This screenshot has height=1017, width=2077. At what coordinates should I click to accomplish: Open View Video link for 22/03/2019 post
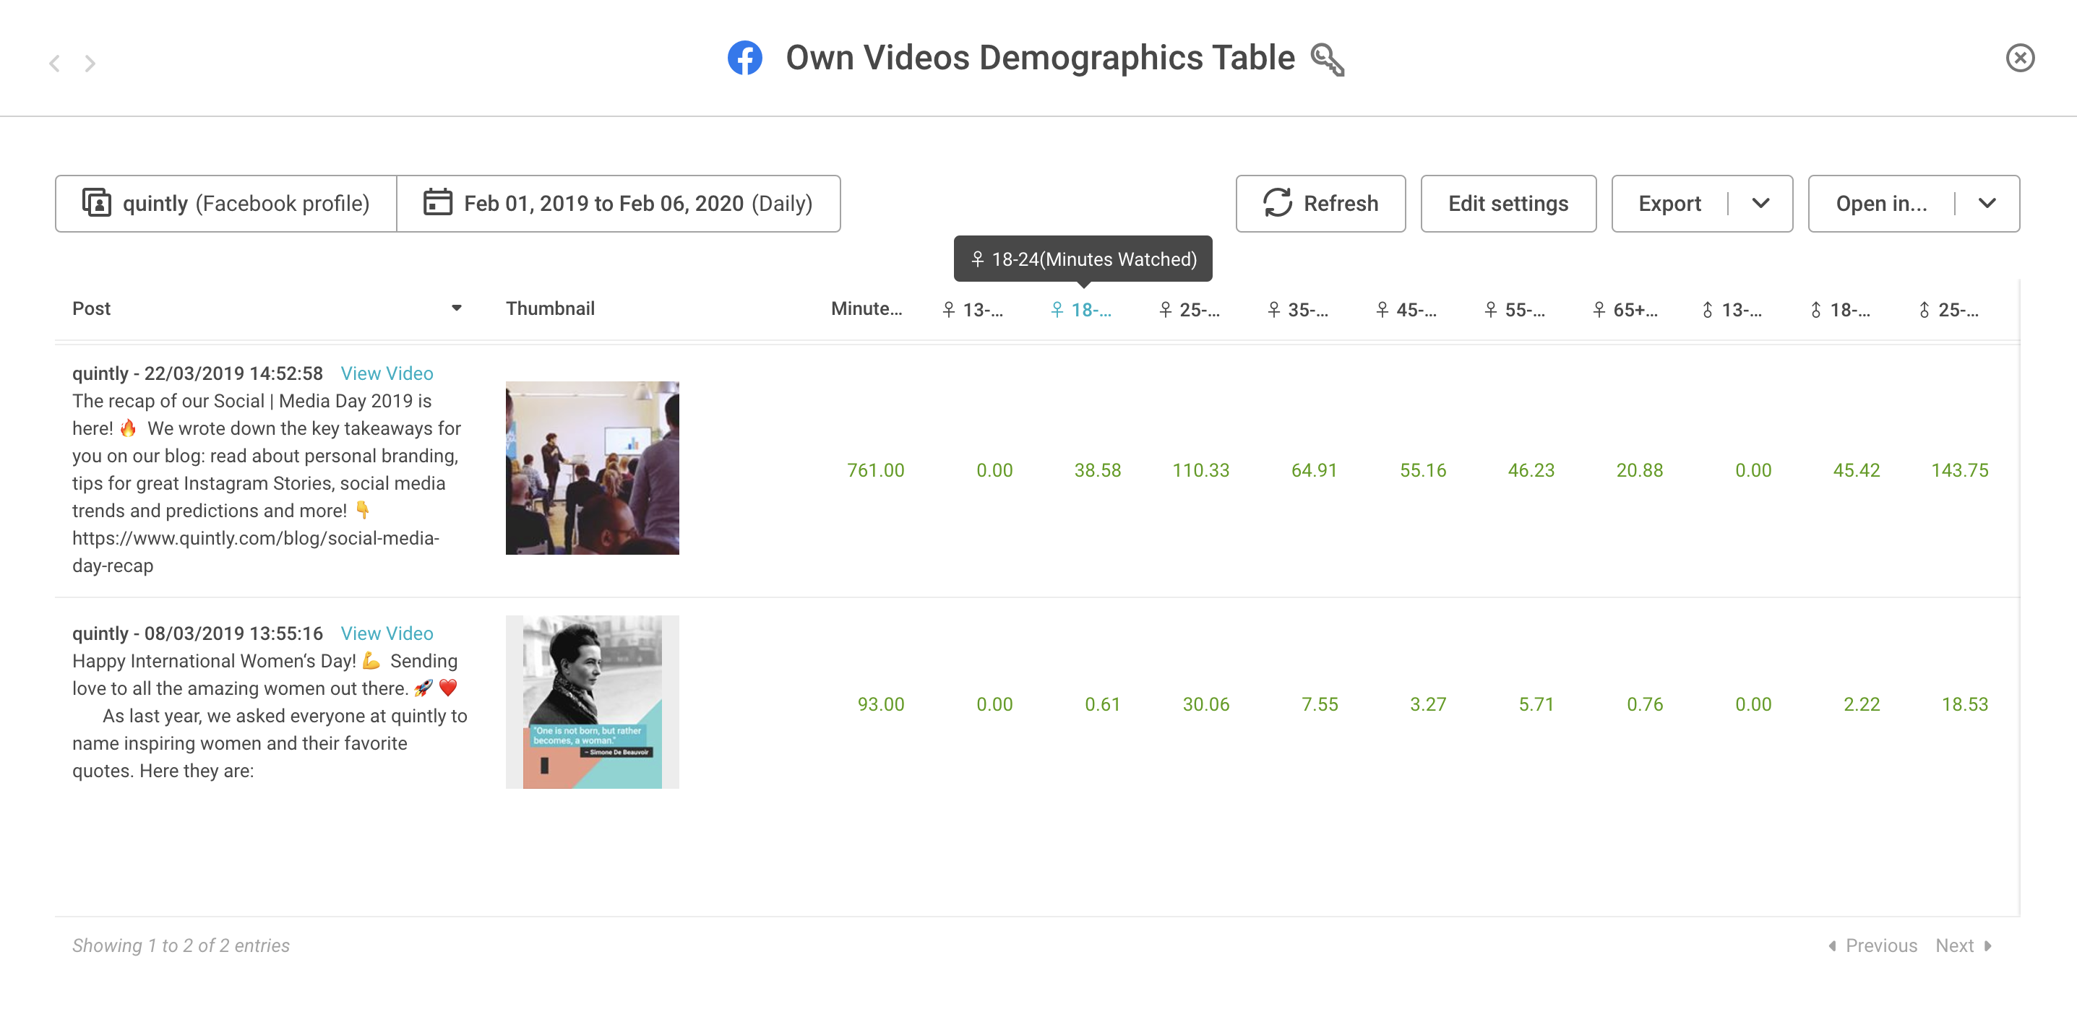(x=387, y=373)
